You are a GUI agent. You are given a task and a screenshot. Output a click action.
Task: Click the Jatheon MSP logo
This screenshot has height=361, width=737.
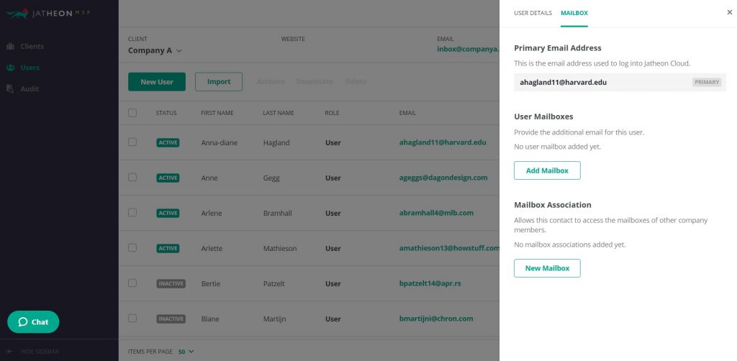[48, 13]
